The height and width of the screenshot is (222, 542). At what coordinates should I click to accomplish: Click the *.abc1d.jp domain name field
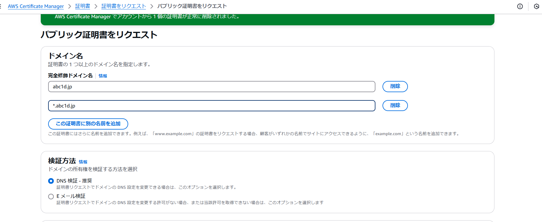[211, 106]
